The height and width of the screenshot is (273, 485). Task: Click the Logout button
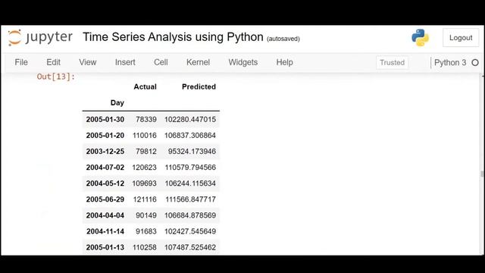(x=461, y=38)
